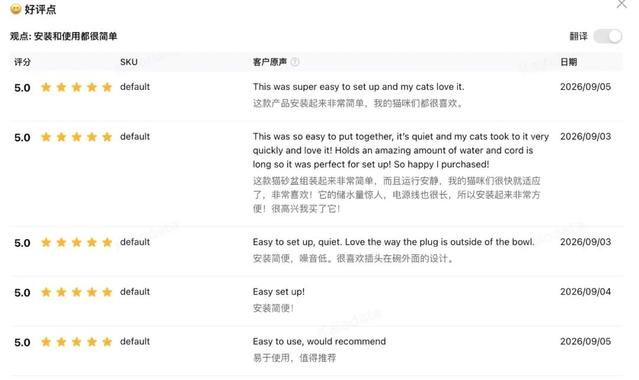639x380 pixels.
Task: Click the 日期 column header
Action: 569,62
